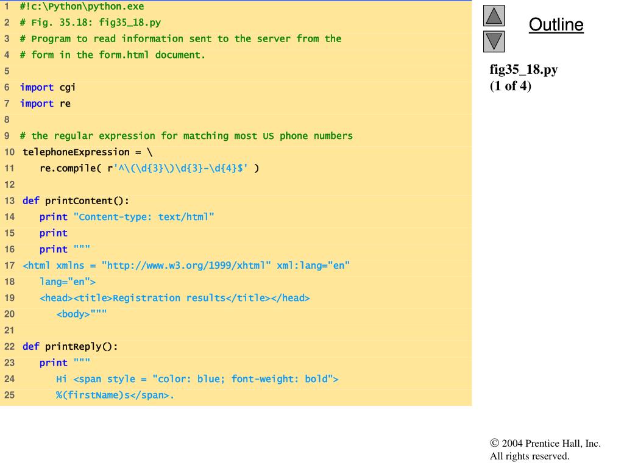
Task: Click the (1 of 4) page indicator
Action: [511, 86]
